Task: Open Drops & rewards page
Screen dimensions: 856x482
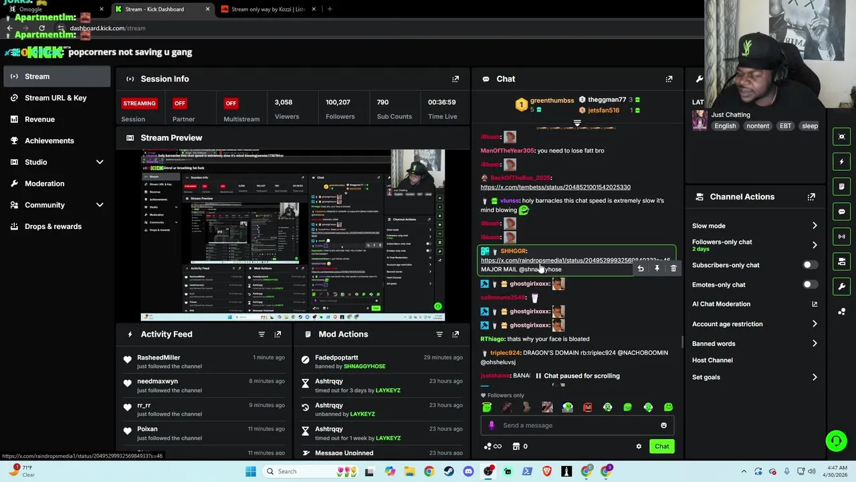Action: click(x=56, y=226)
